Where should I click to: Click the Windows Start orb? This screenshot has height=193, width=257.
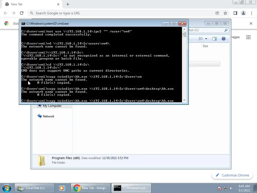(x=7, y=188)
